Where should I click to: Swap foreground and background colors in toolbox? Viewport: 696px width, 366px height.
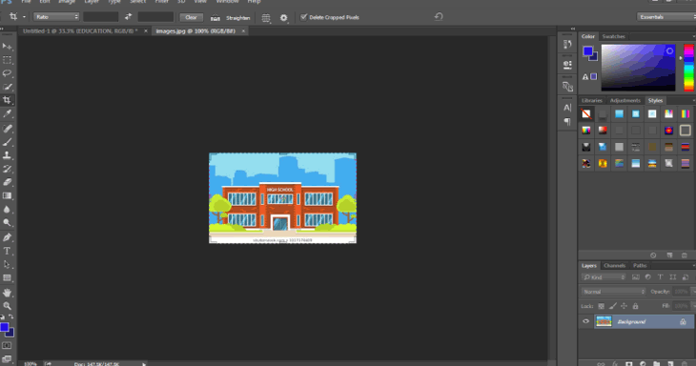[11, 316]
